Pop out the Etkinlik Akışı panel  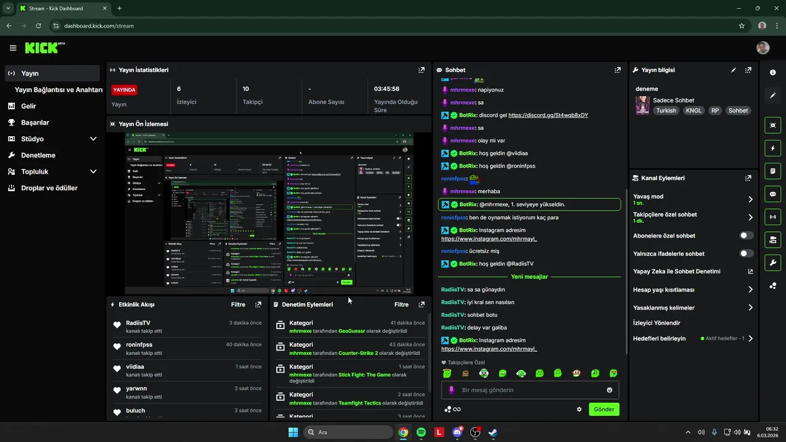click(258, 304)
